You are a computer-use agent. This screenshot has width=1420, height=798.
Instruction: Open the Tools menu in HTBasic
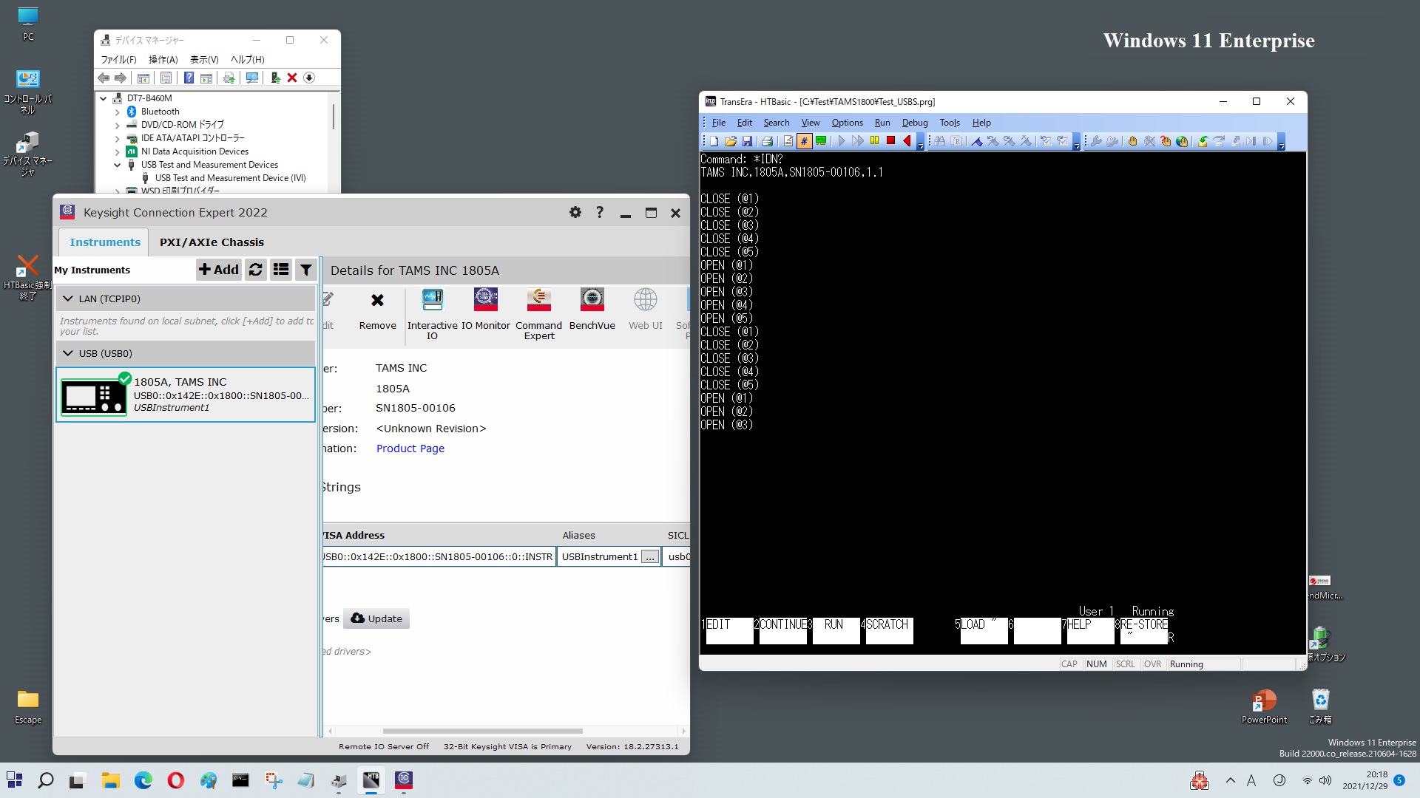(950, 123)
